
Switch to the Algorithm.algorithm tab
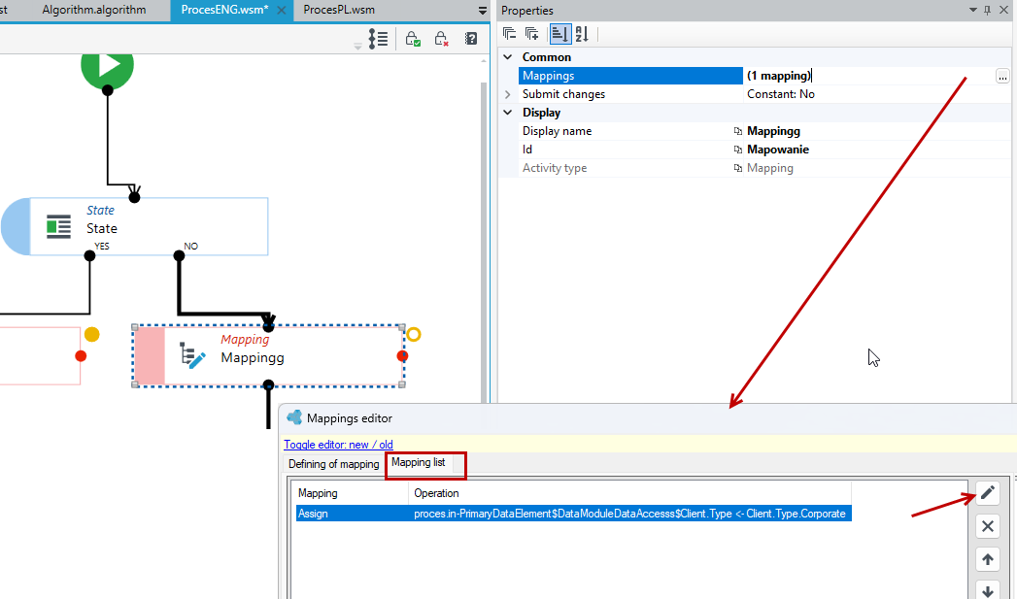[x=94, y=10]
